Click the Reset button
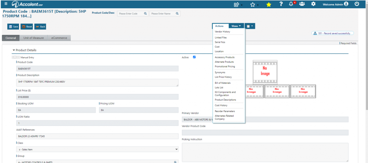368x163 pixels. click(27, 27)
